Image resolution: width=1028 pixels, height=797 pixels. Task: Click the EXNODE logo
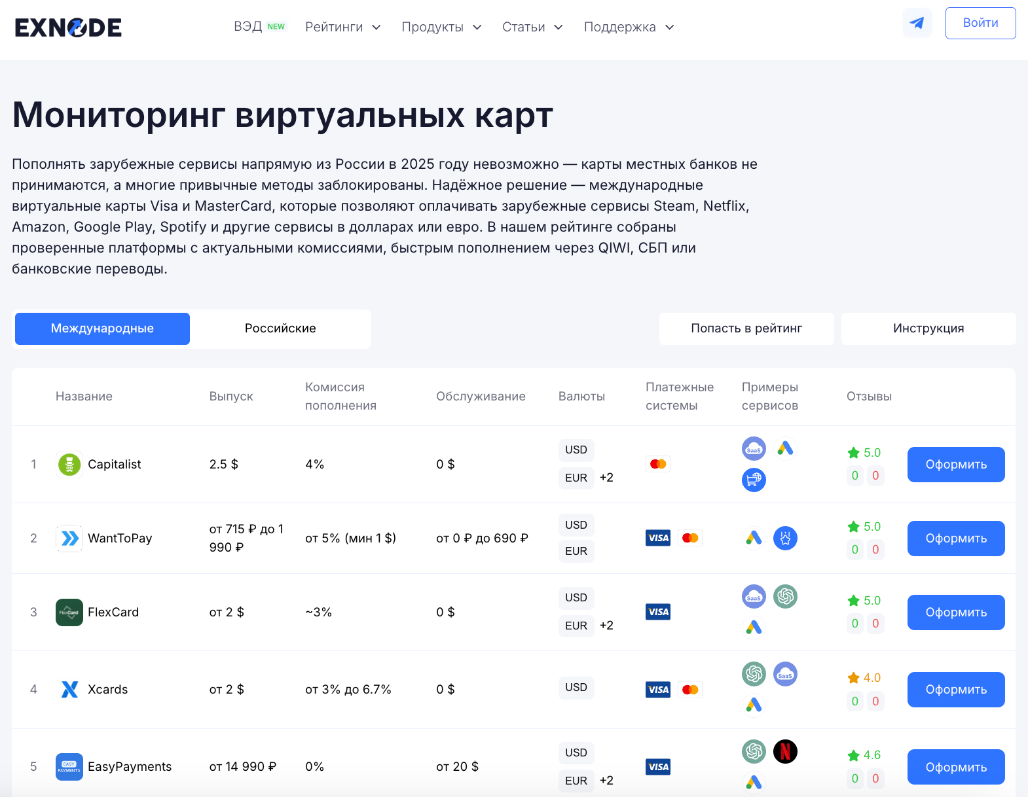(68, 27)
